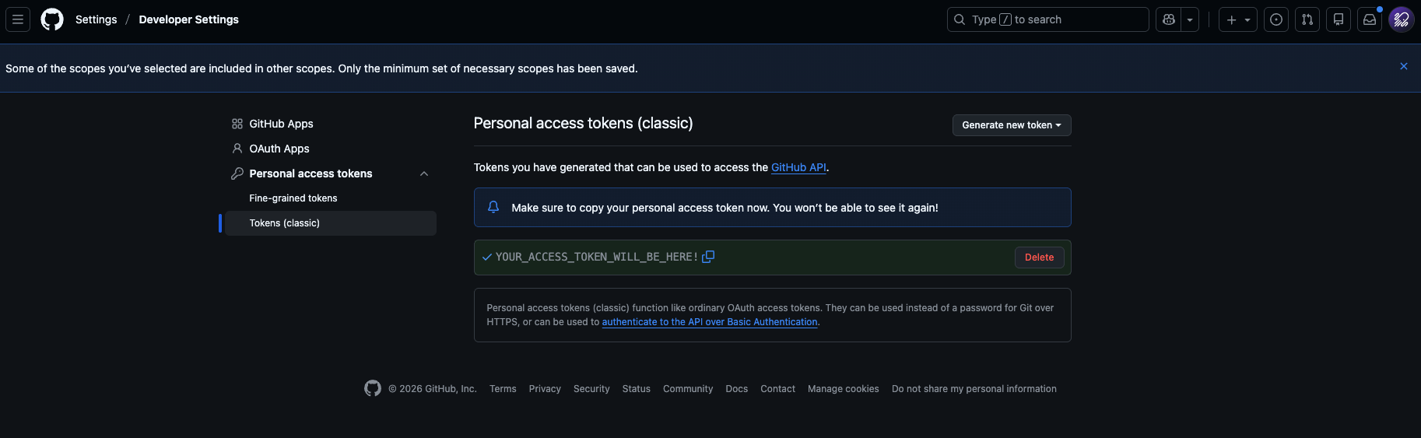Select Personal access tokens sidebar item
1421x438 pixels.
[x=311, y=173]
